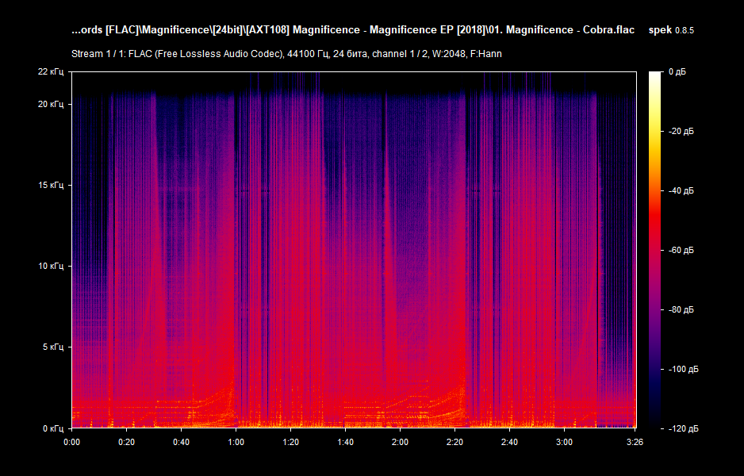The width and height of the screenshot is (744, 476).
Task: Click the 20 кГц frequency axis label
Action: click(x=50, y=104)
